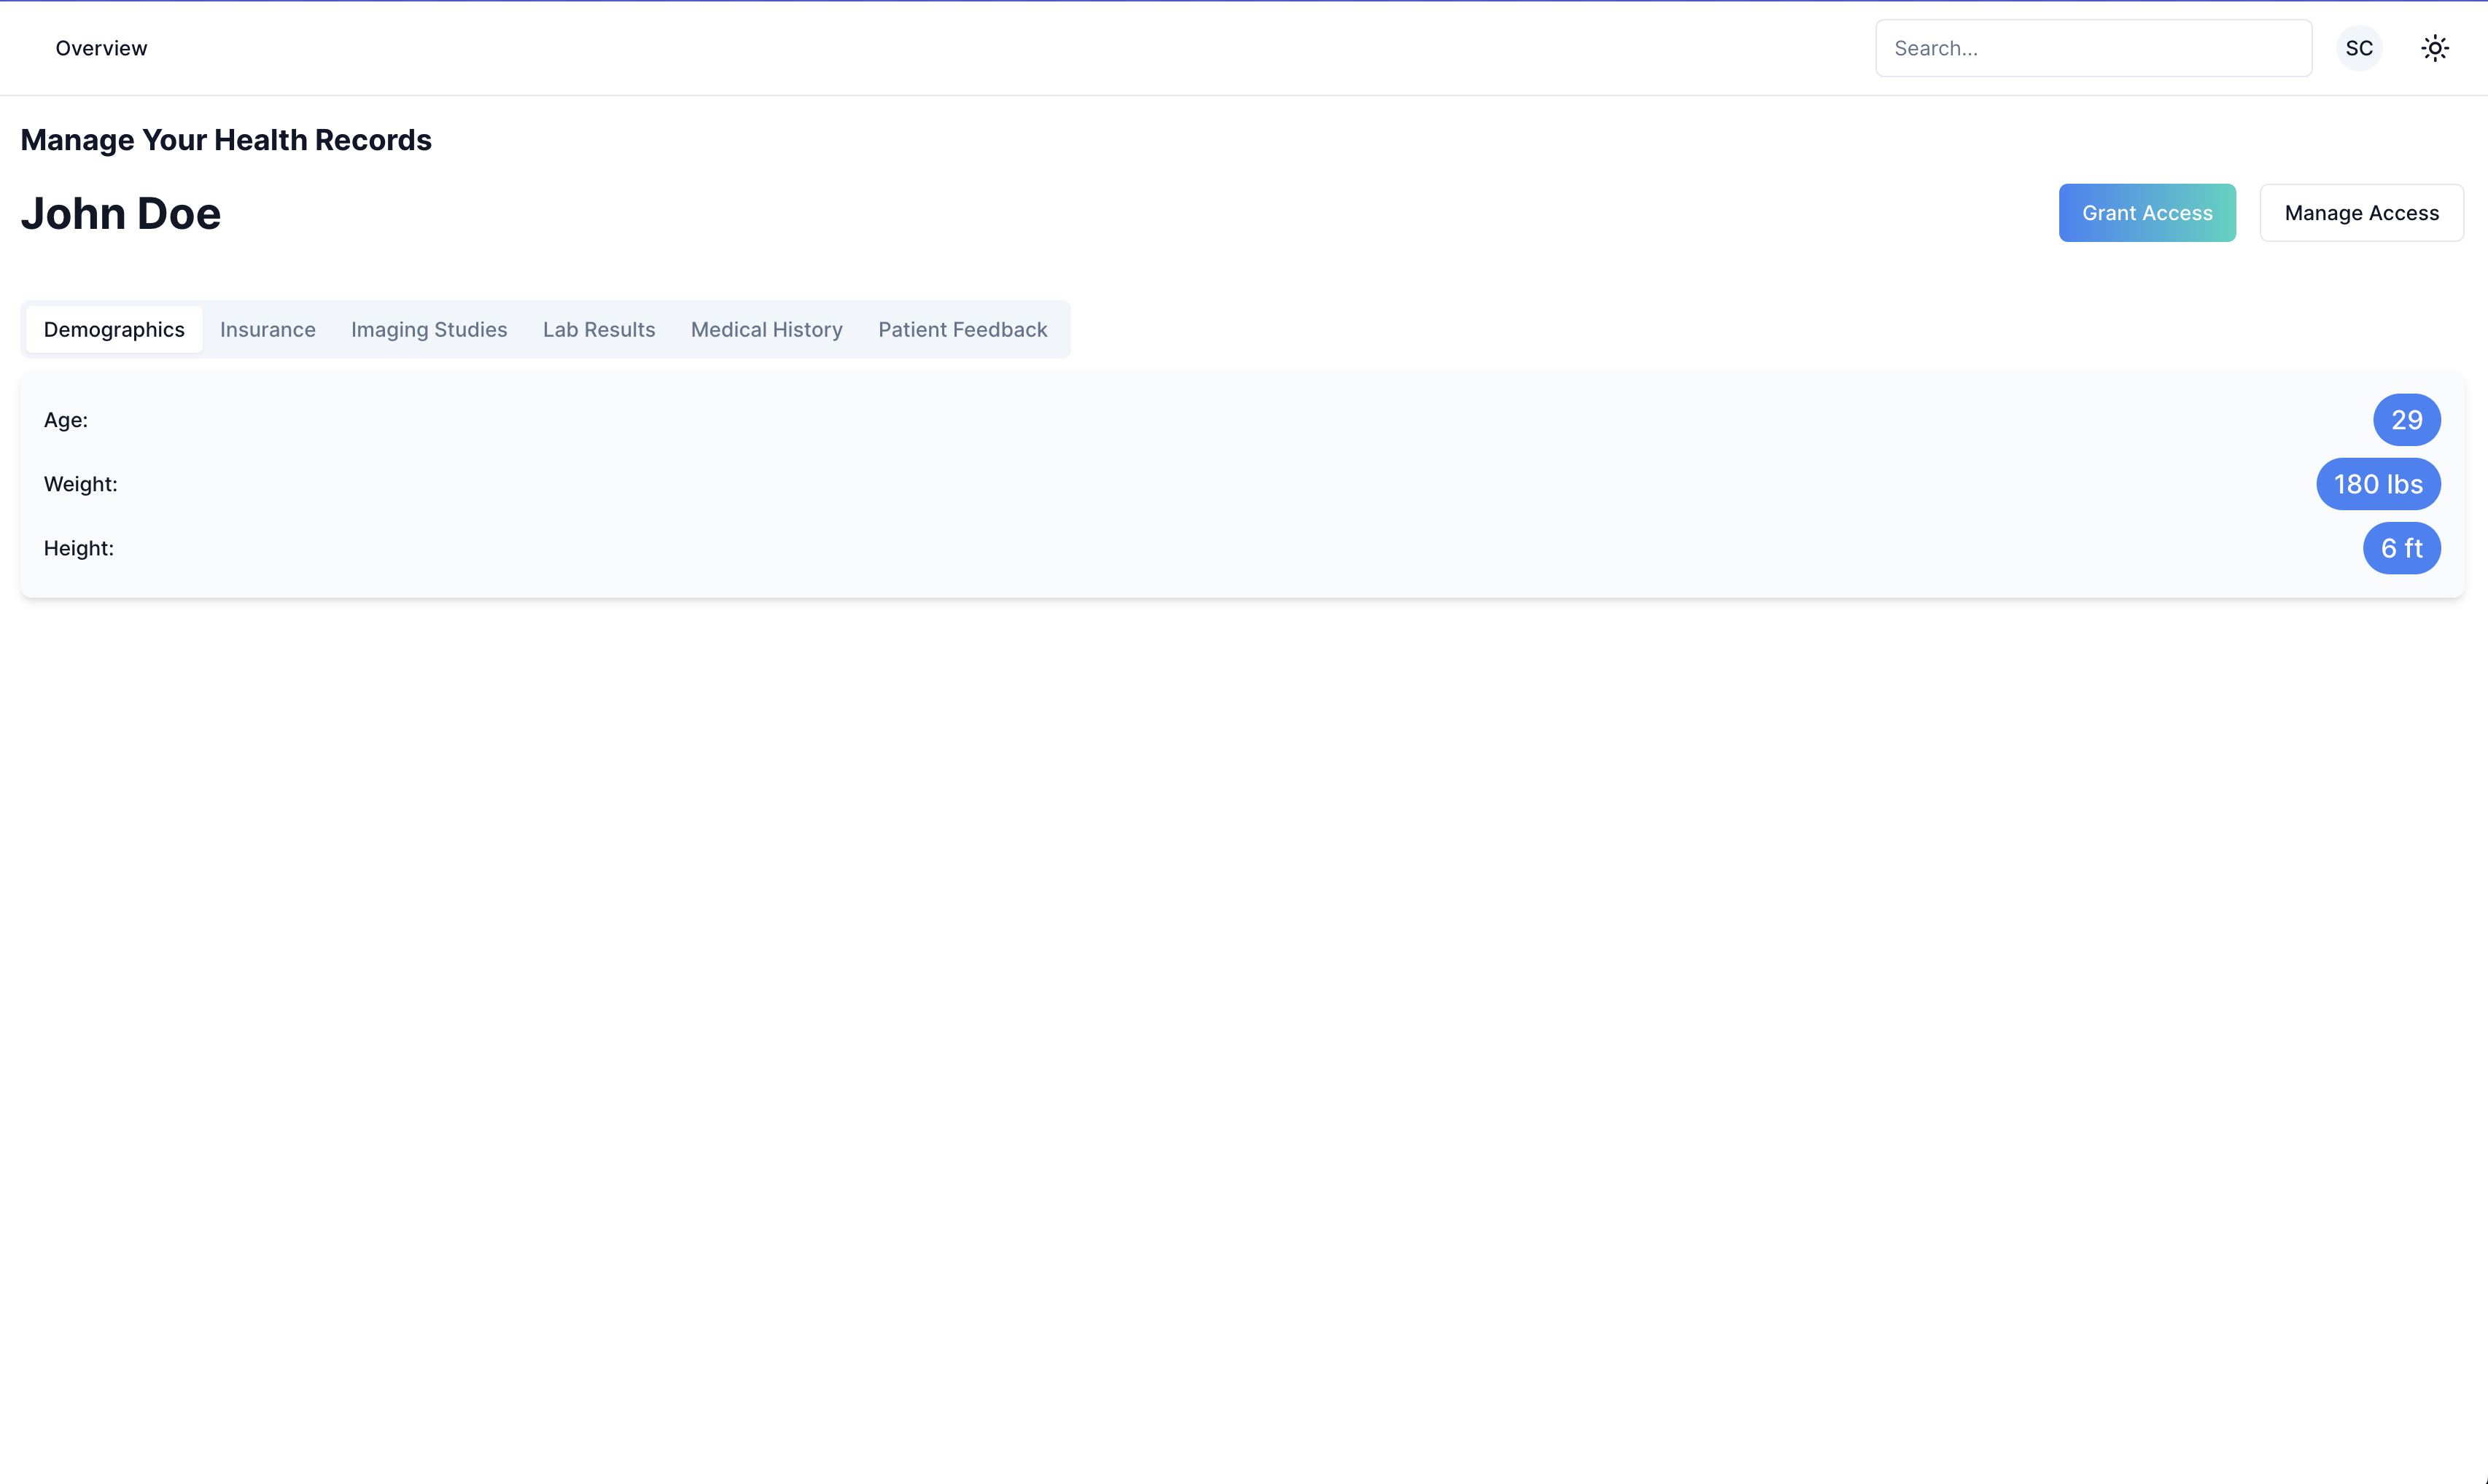This screenshot has height=1484, width=2488.
Task: Click the Manage Access button
Action: click(2360, 213)
